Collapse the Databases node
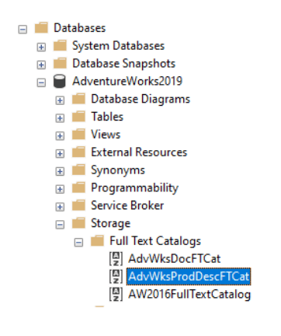Image resolution: width=281 pixels, height=336 pixels. click(x=23, y=29)
